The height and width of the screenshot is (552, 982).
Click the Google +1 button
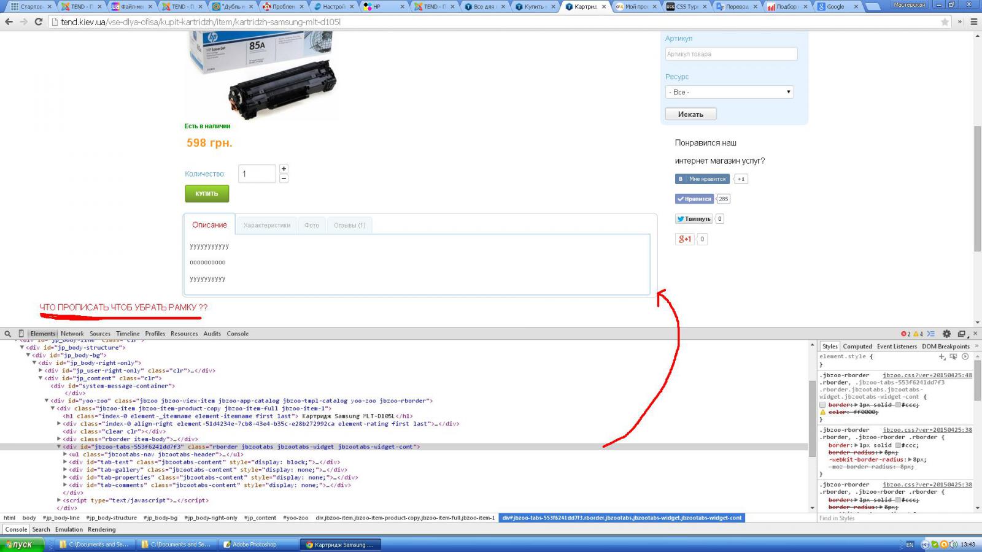pyautogui.click(x=684, y=239)
